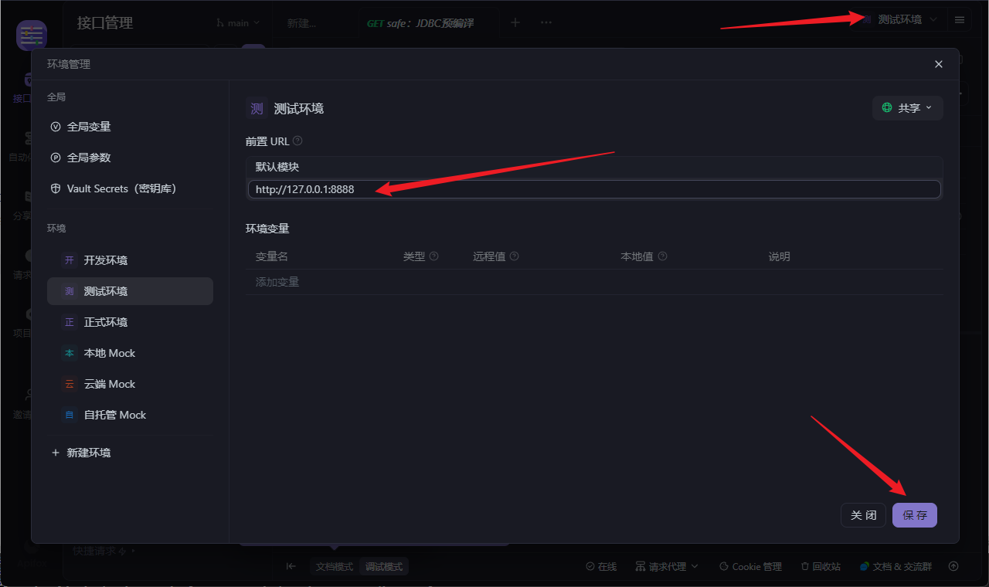Click the help icon beside 本地值 column
This screenshot has height=587, width=989.
(662, 256)
